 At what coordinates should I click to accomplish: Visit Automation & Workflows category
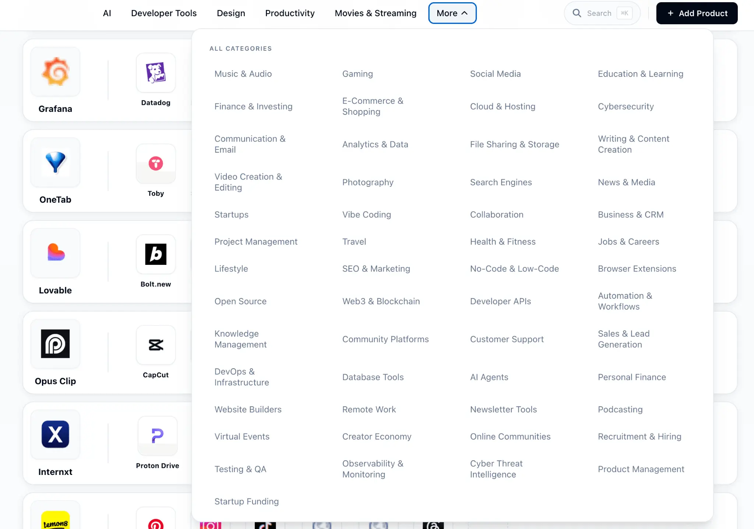pos(625,301)
